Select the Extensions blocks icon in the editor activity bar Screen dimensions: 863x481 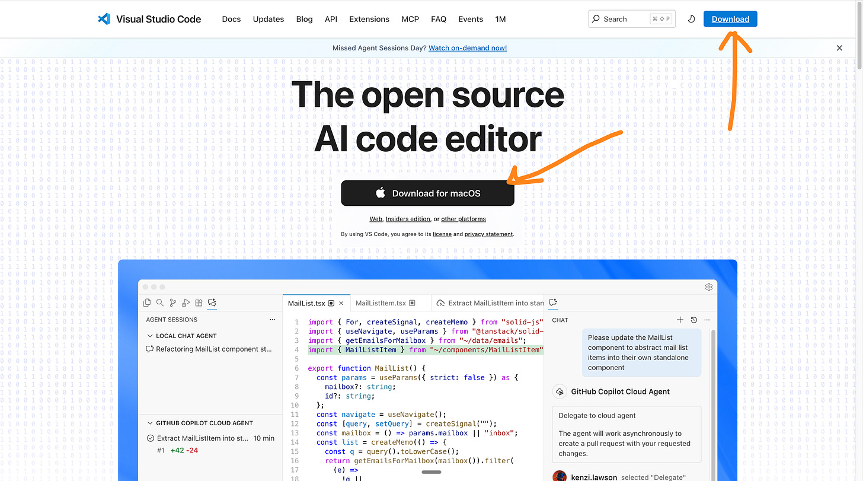click(199, 302)
